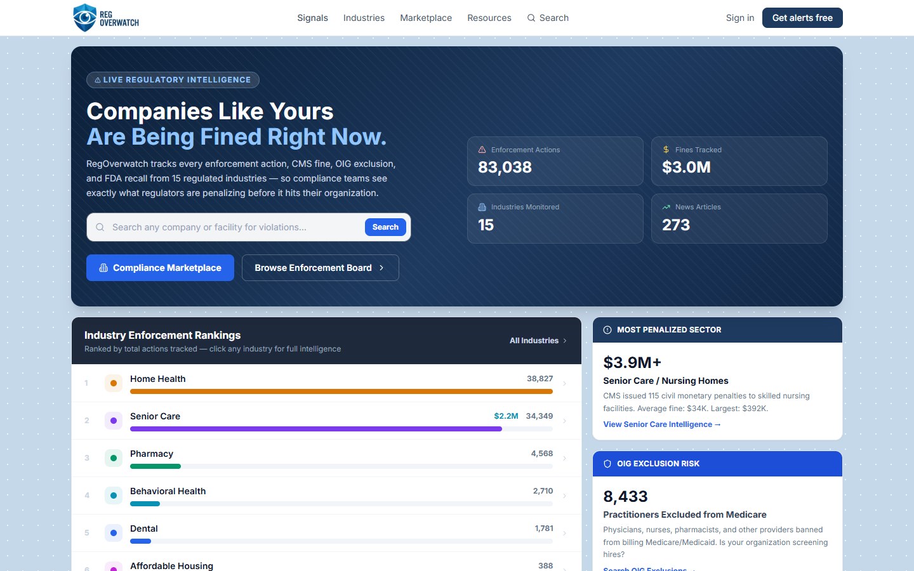The height and width of the screenshot is (571, 914).
Task: Click Browse Enforcement Board button
Action: [x=321, y=268]
